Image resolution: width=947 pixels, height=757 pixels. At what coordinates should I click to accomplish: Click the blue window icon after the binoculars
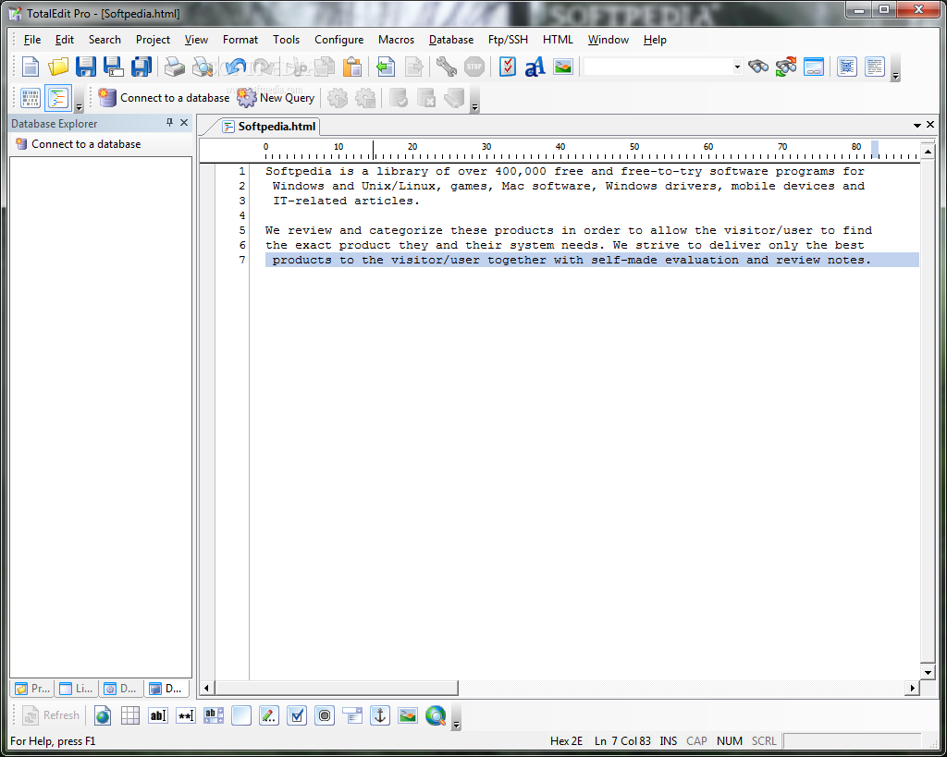click(814, 67)
